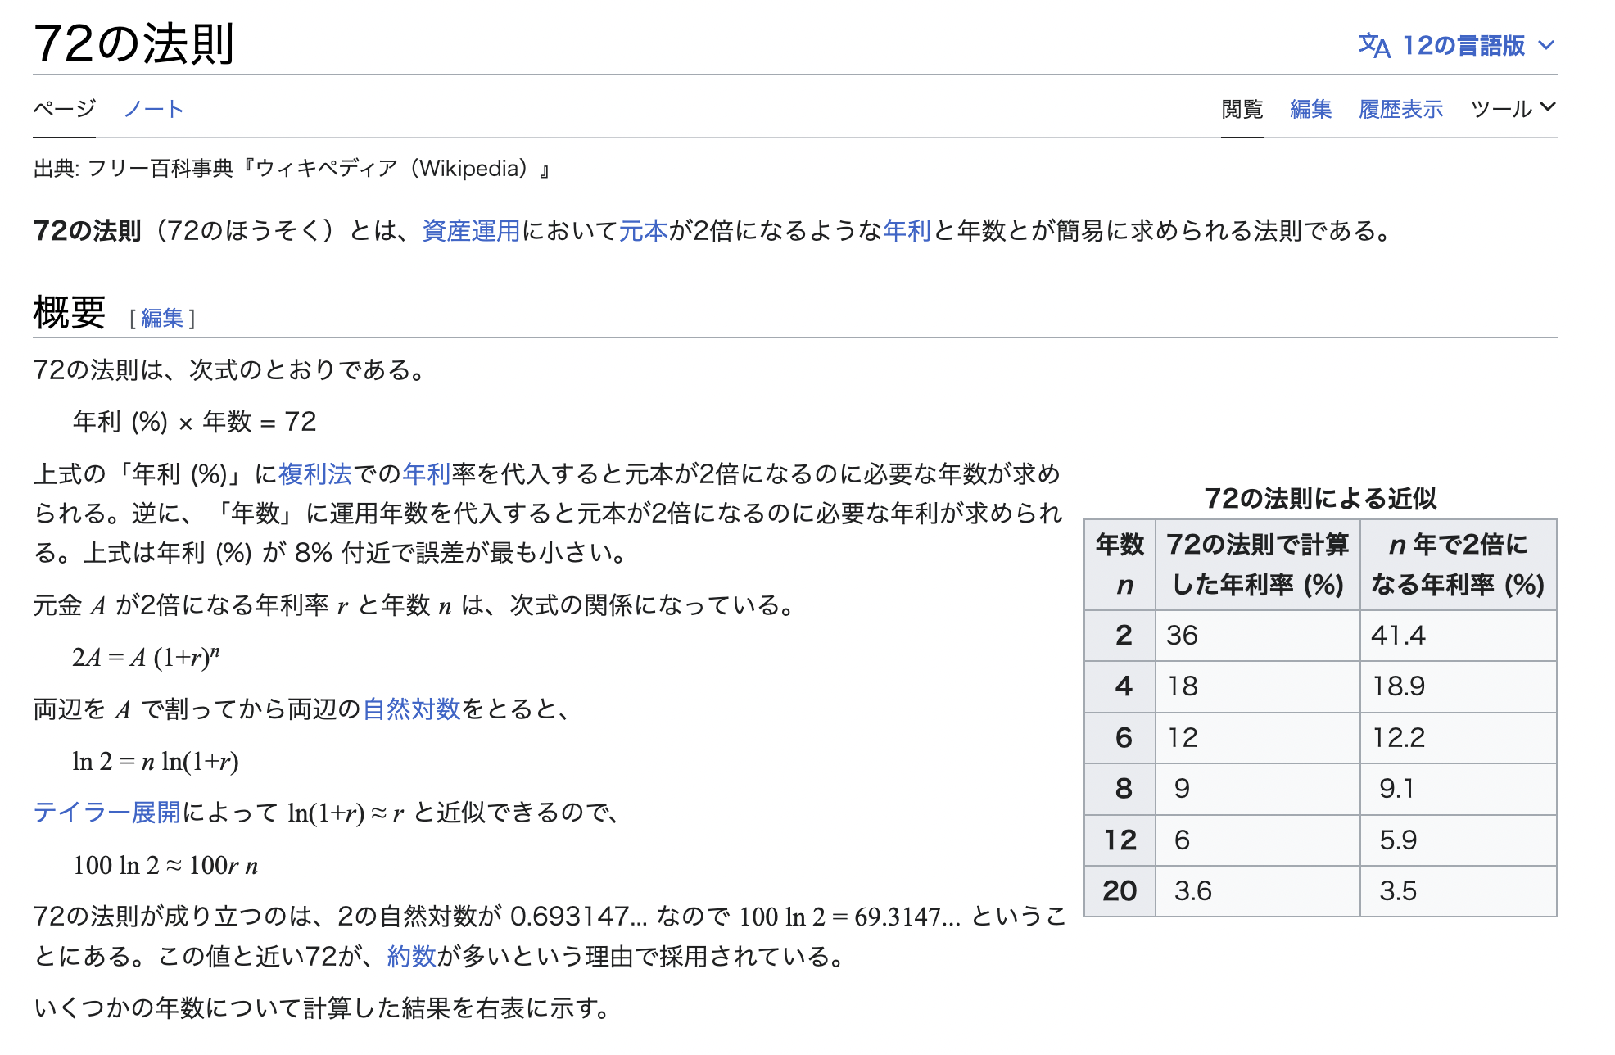Click the 年利 link after 複利法での
Screen dimensions: 1615x1055
(427, 473)
